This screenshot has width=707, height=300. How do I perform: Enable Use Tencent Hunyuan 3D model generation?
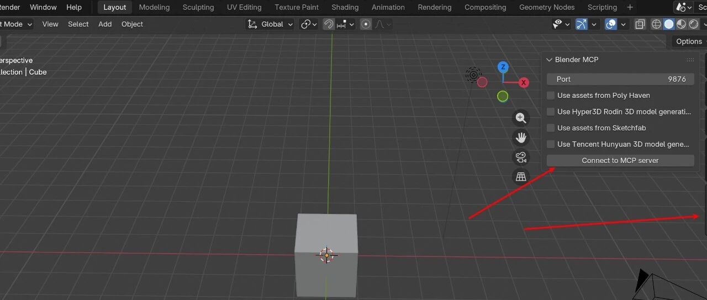pyautogui.click(x=551, y=144)
